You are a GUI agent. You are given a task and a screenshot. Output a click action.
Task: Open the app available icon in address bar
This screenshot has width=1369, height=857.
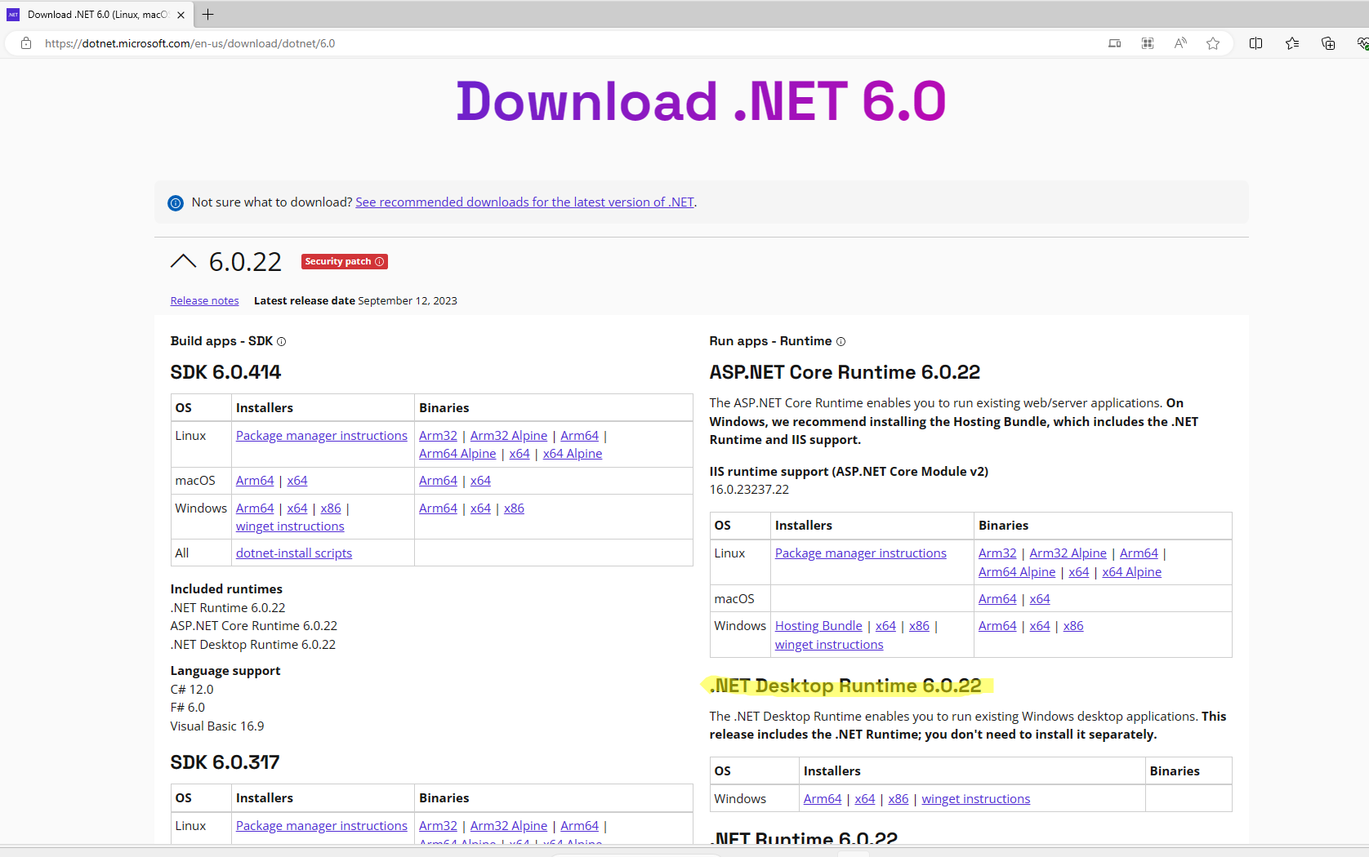click(1114, 43)
